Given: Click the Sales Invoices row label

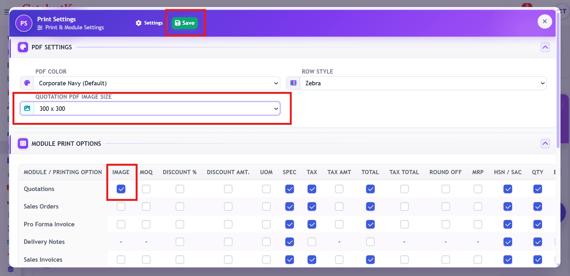Looking at the screenshot, I should 43,260.
